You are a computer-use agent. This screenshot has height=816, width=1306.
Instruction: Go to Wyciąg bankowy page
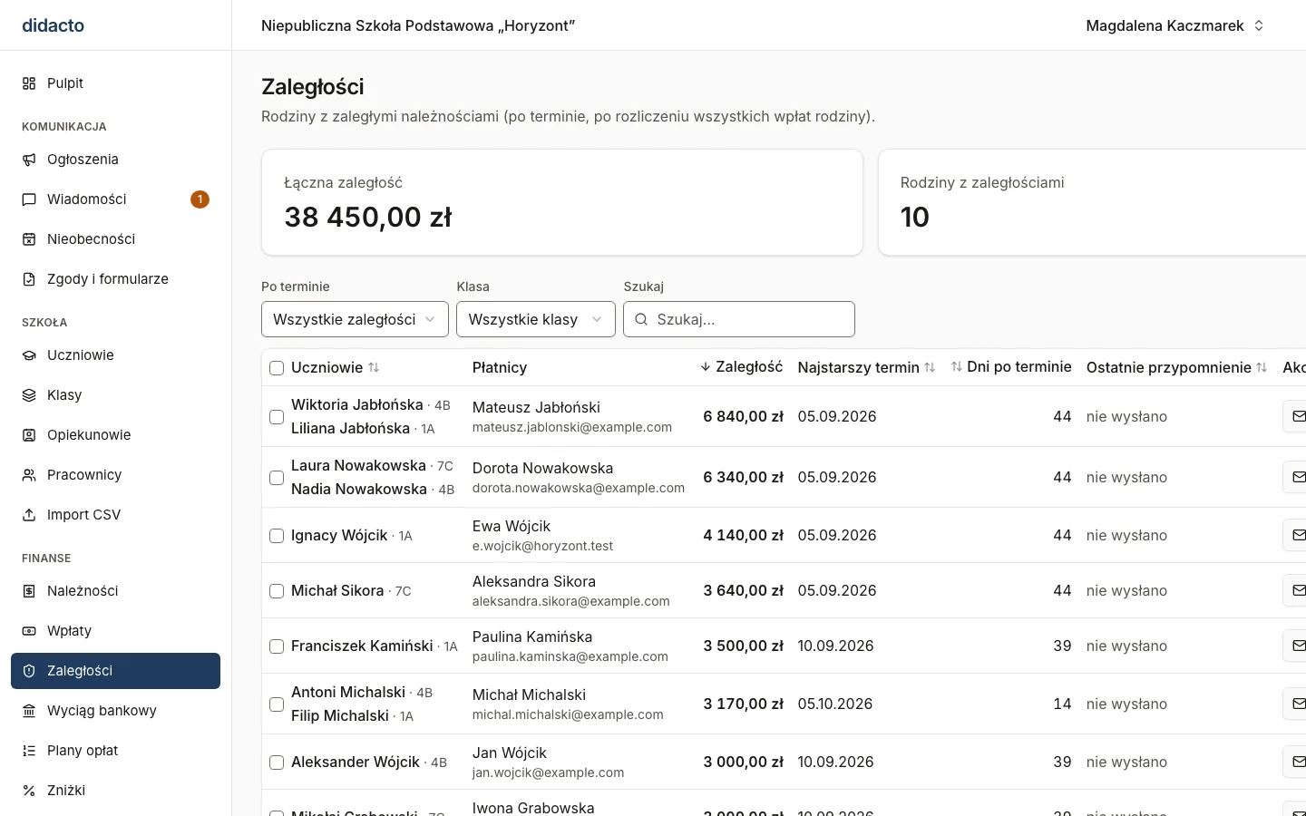point(115,711)
